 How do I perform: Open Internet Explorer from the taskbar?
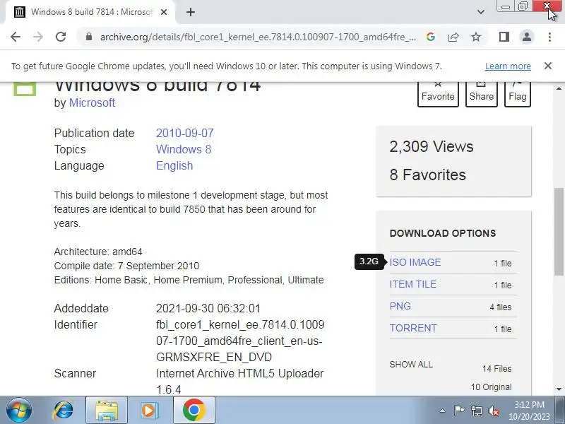click(63, 411)
